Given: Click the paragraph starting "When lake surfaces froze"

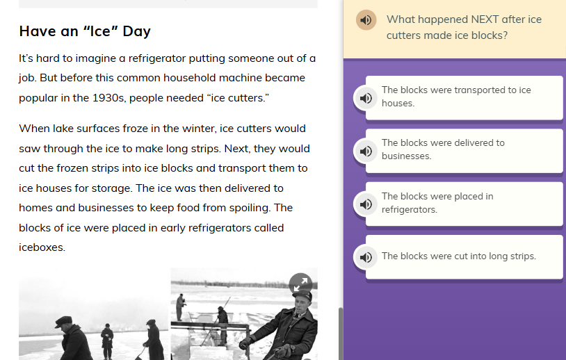Looking at the screenshot, I should pos(165,188).
